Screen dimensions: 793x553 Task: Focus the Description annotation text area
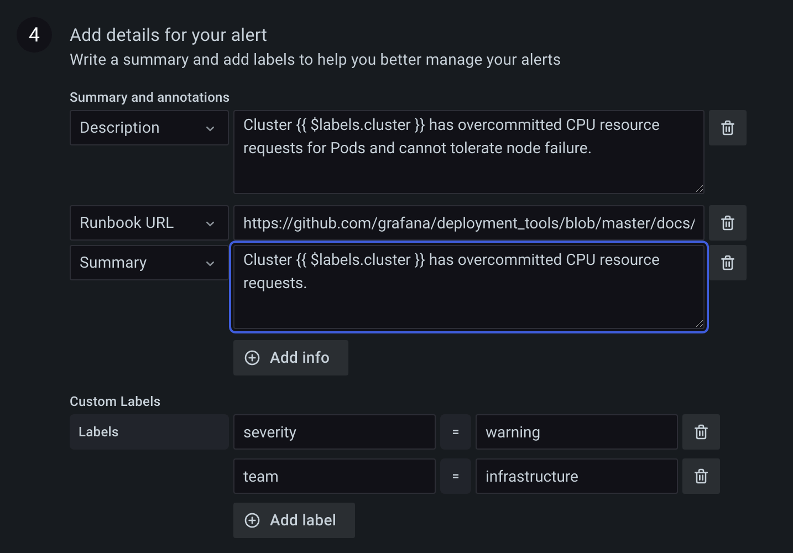469,152
